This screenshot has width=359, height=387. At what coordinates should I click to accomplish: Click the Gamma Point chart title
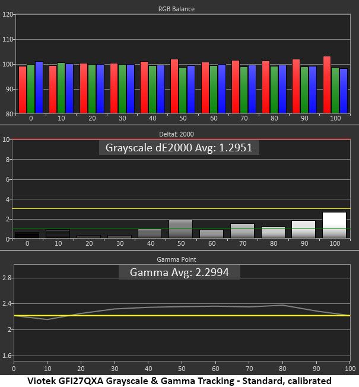pos(176,259)
